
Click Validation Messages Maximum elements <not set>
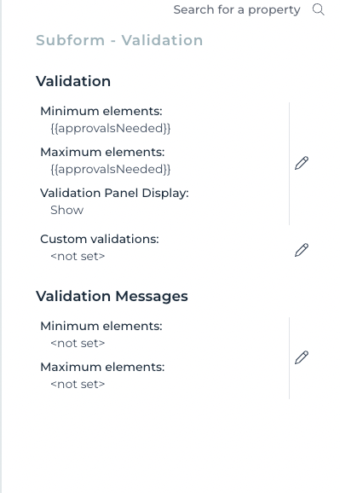pos(78,384)
